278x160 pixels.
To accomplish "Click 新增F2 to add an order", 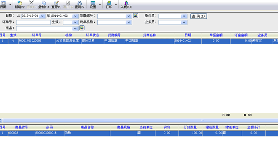I will point(19,5).
